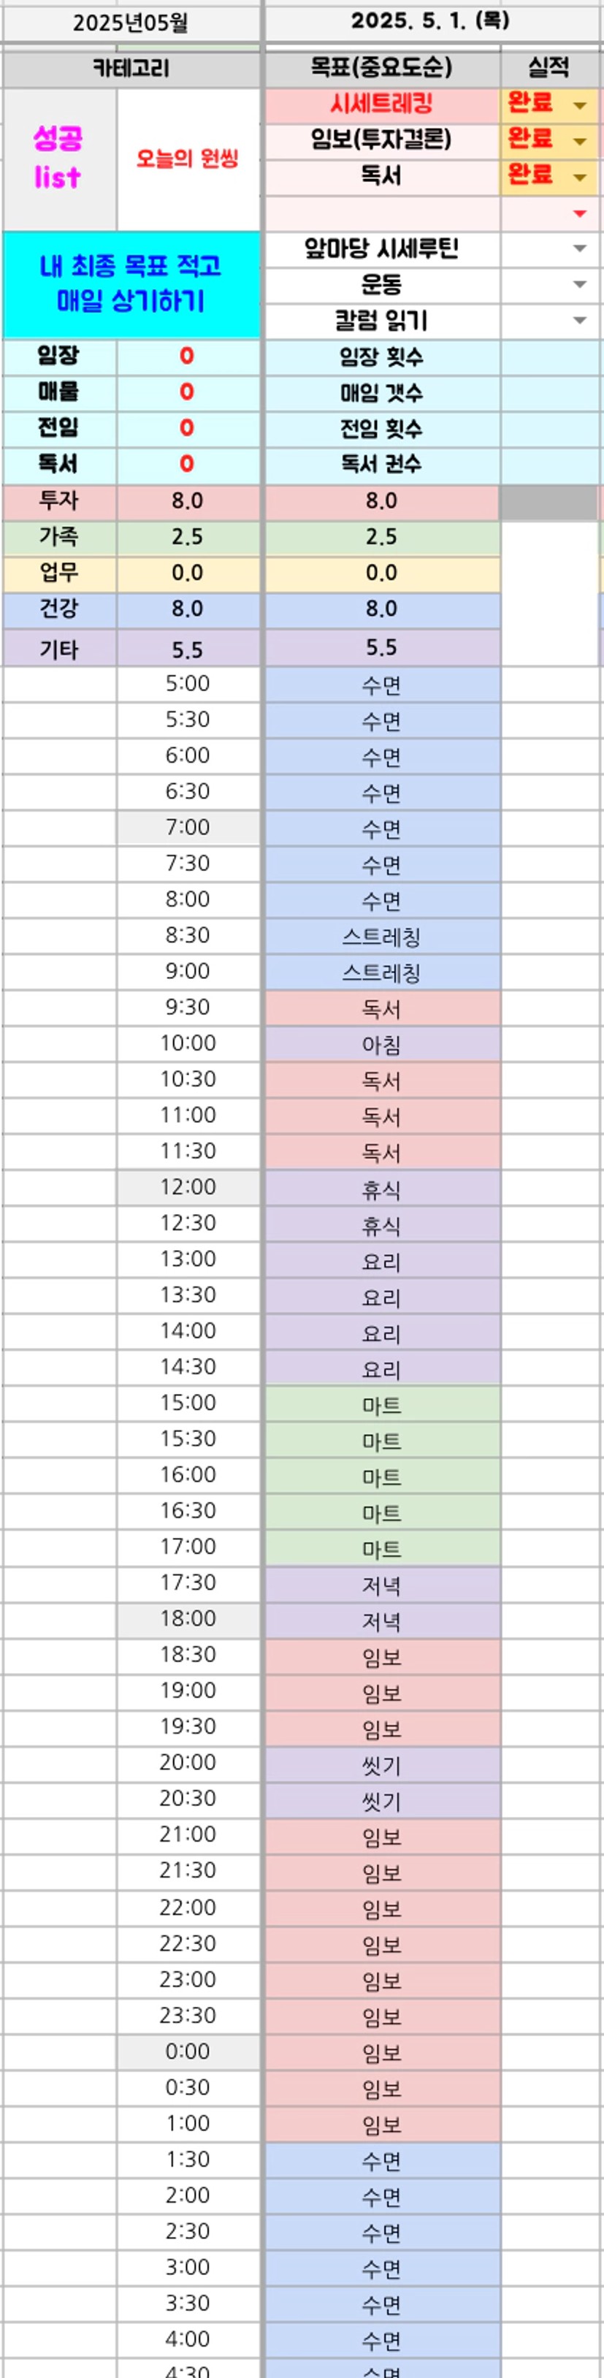This screenshot has height=2378, width=604.
Task: Open the 앞마당 시세루틴 dropdown arrow
Action: tap(580, 248)
